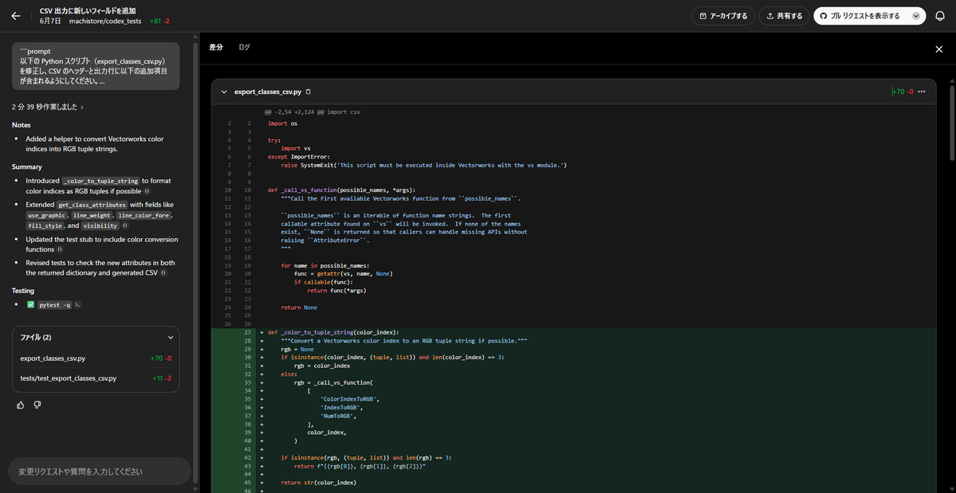The height and width of the screenshot is (493, 956).
Task: Click the _color_to_tuple_string code chip
Action: tap(101, 181)
